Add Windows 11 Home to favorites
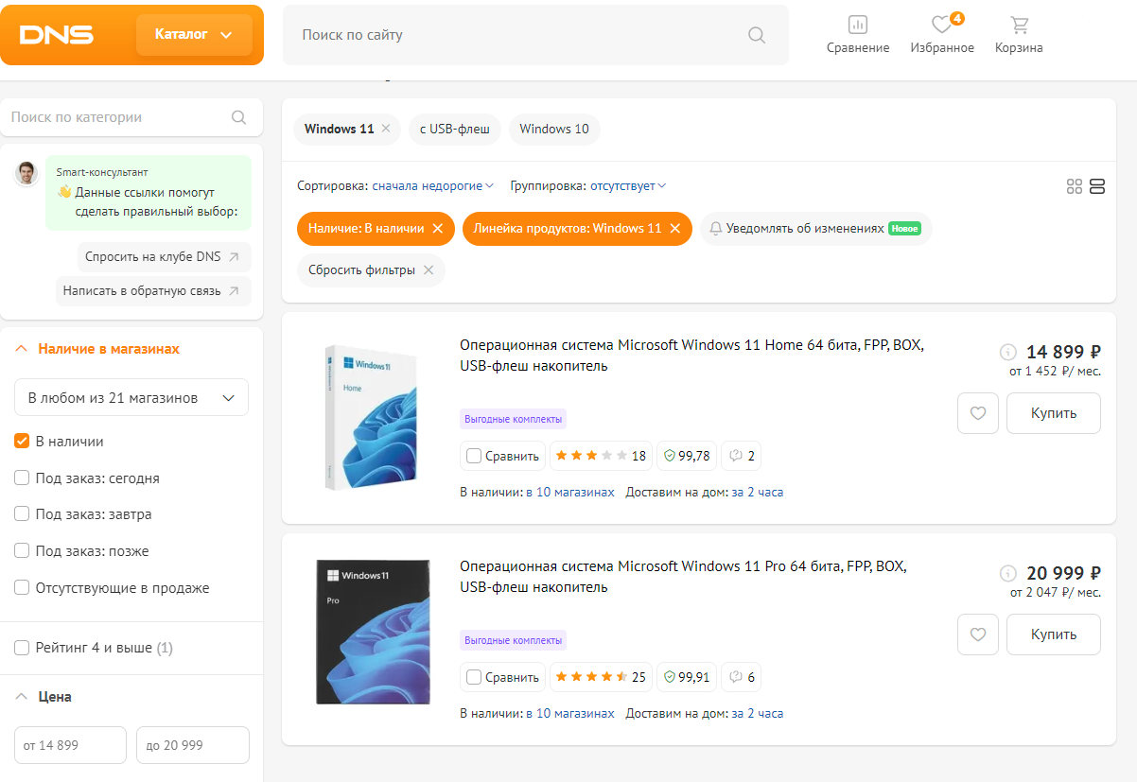 point(978,413)
